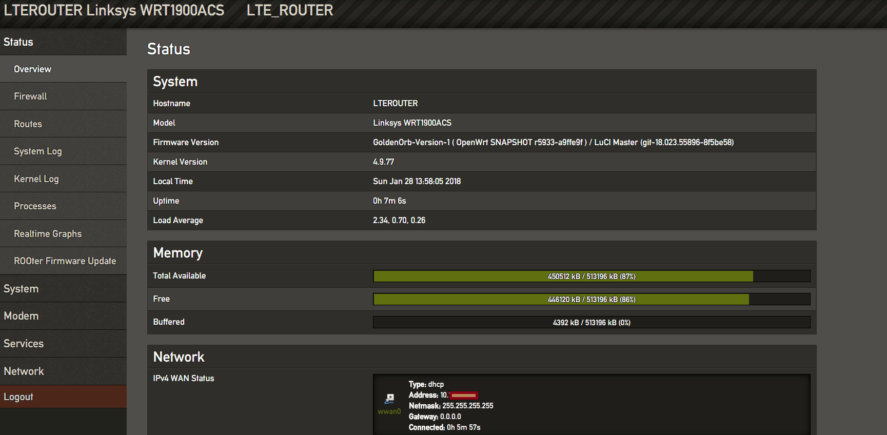Log out using the Logout button
Image resolution: width=887 pixels, height=435 pixels.
(x=18, y=397)
